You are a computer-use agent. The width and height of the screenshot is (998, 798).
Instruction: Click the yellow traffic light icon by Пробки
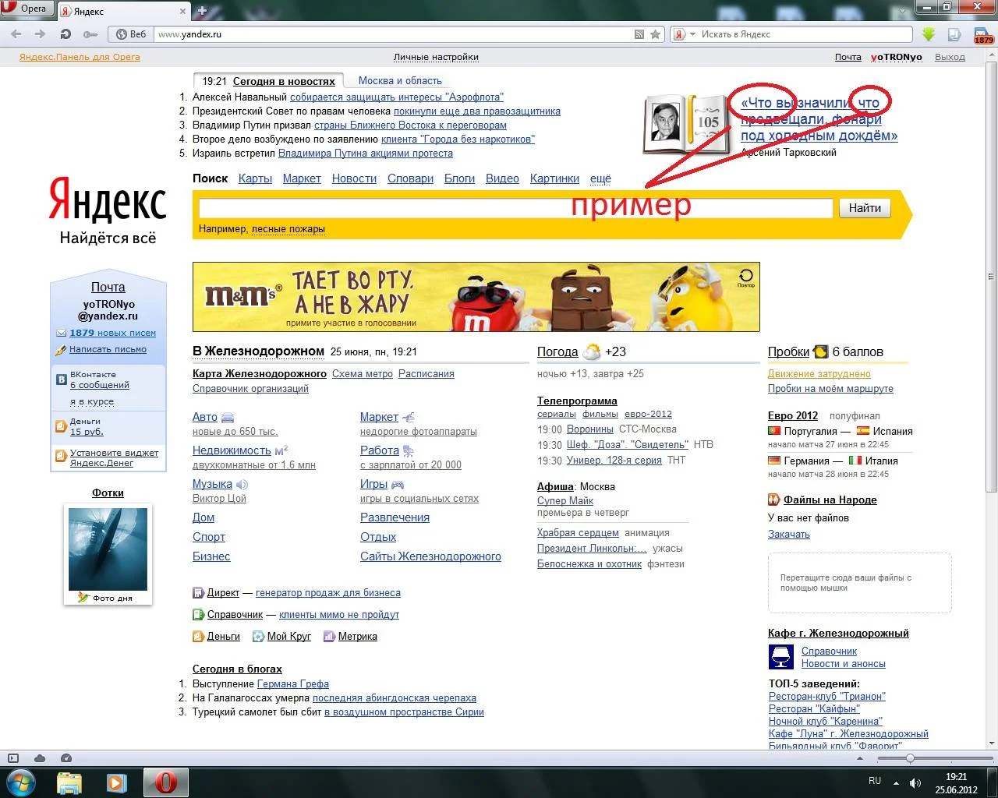coord(820,351)
